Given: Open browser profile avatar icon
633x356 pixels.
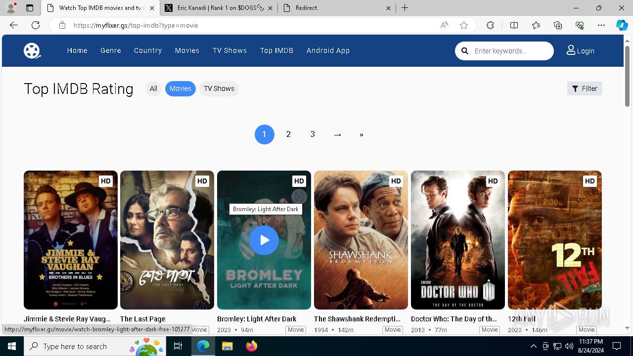Looking at the screenshot, I should click(x=11, y=8).
